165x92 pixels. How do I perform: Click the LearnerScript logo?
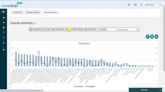[x=10, y=6]
